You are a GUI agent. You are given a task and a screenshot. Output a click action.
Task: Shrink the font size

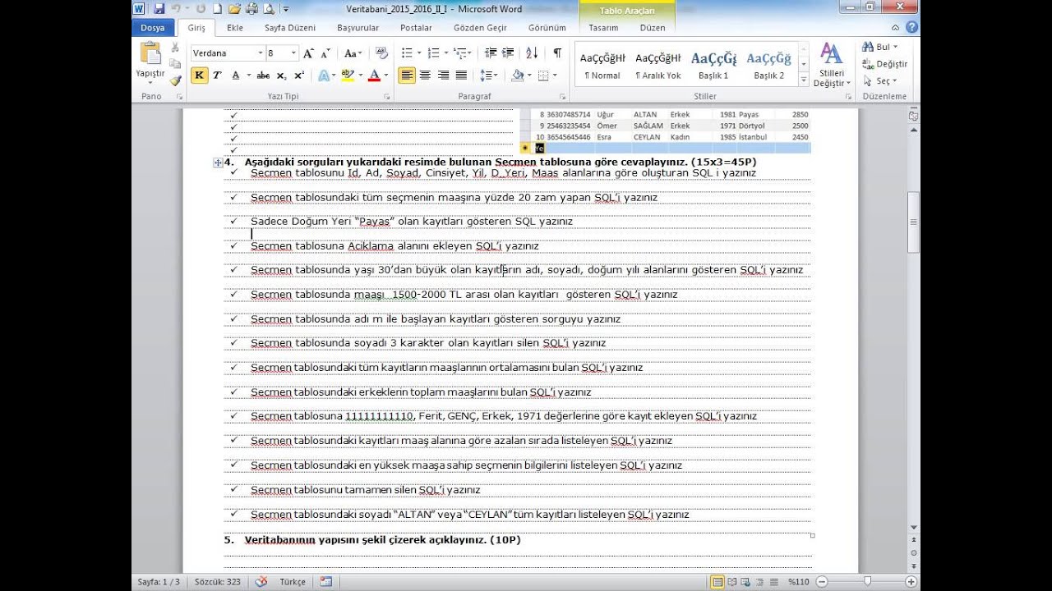point(325,53)
